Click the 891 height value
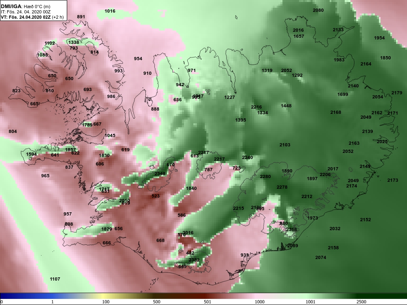This screenshot has height=305, width=407. click(81, 17)
